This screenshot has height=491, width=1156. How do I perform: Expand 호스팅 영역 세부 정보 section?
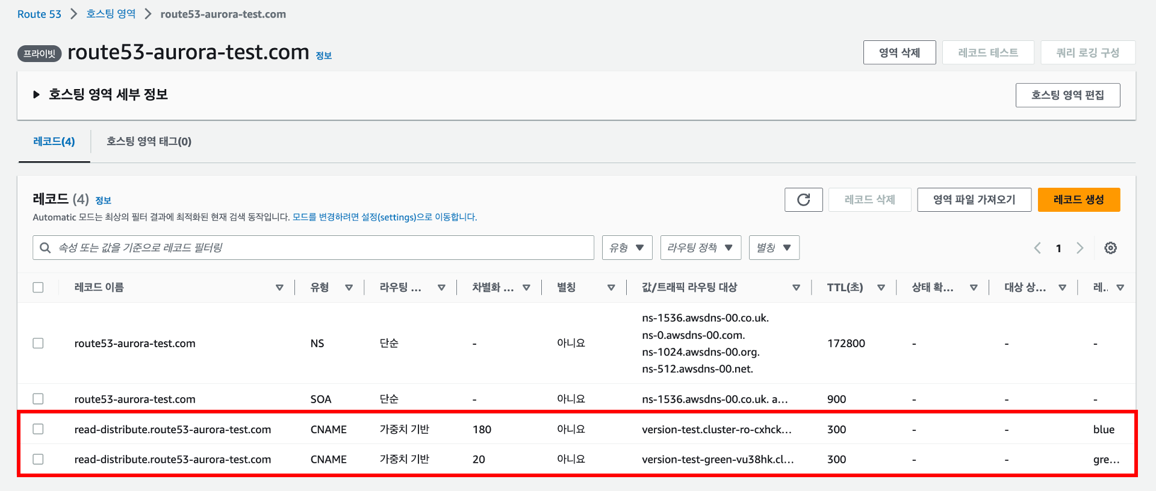(x=36, y=94)
